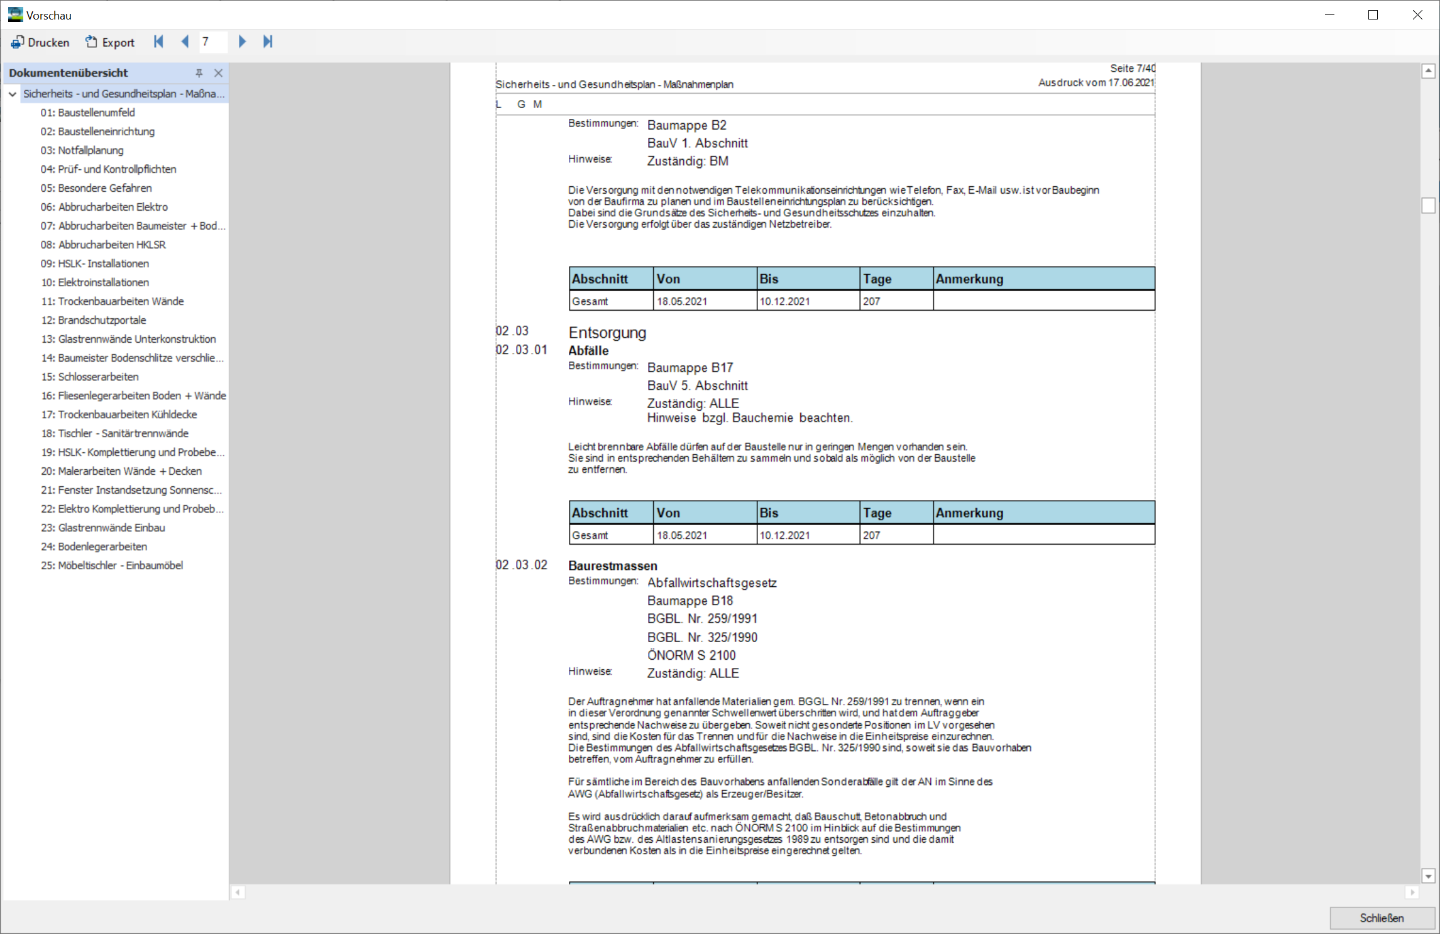Click the vertical scrollbar thumb
Viewport: 1440px width, 934px height.
pos(1428,205)
